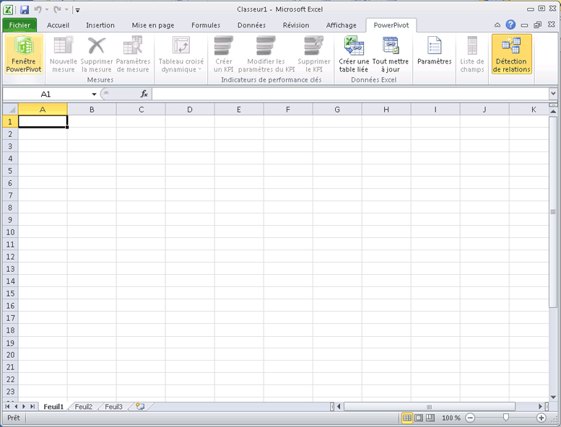Go to the first sheet navigation arrow

tap(7, 407)
